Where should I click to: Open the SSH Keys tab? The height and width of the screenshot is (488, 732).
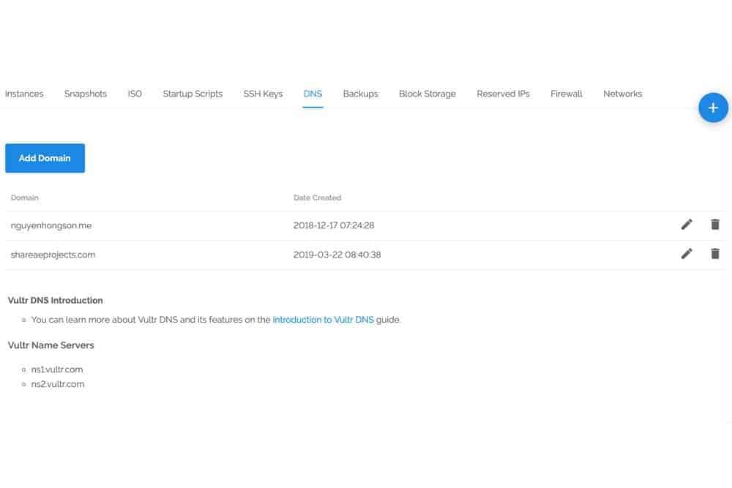(263, 94)
